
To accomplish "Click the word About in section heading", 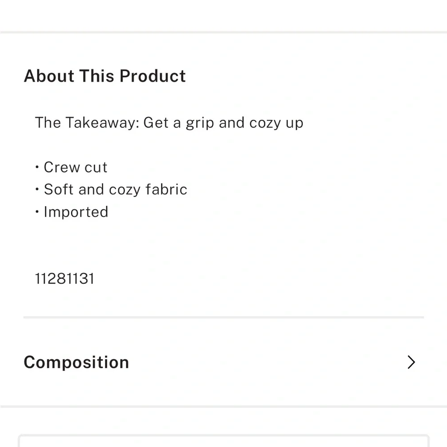I will pyautogui.click(x=49, y=76).
